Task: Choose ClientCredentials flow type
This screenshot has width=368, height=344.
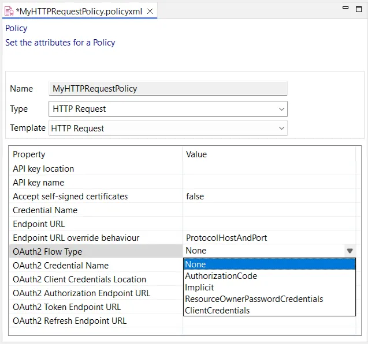Action: (269, 311)
